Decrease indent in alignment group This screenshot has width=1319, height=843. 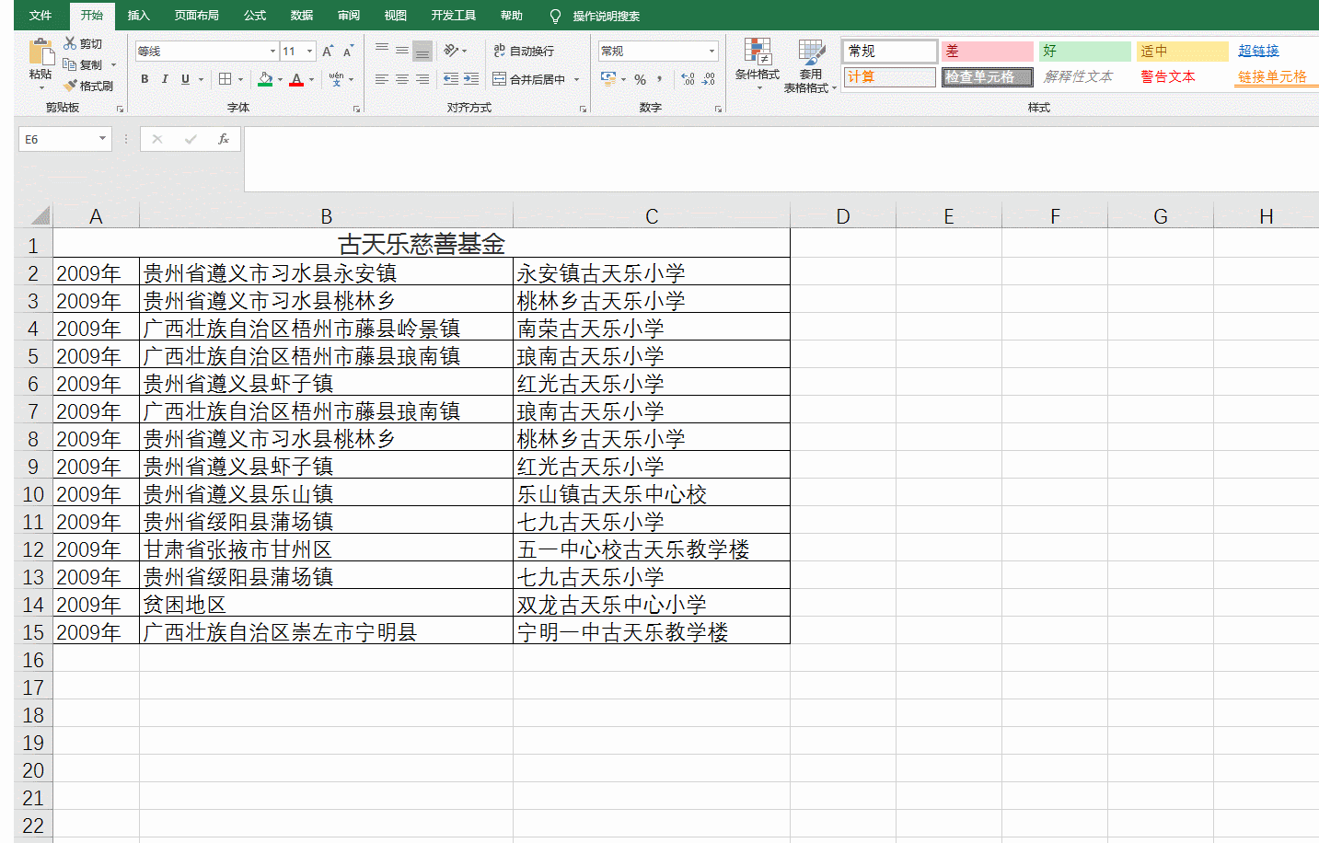(451, 79)
